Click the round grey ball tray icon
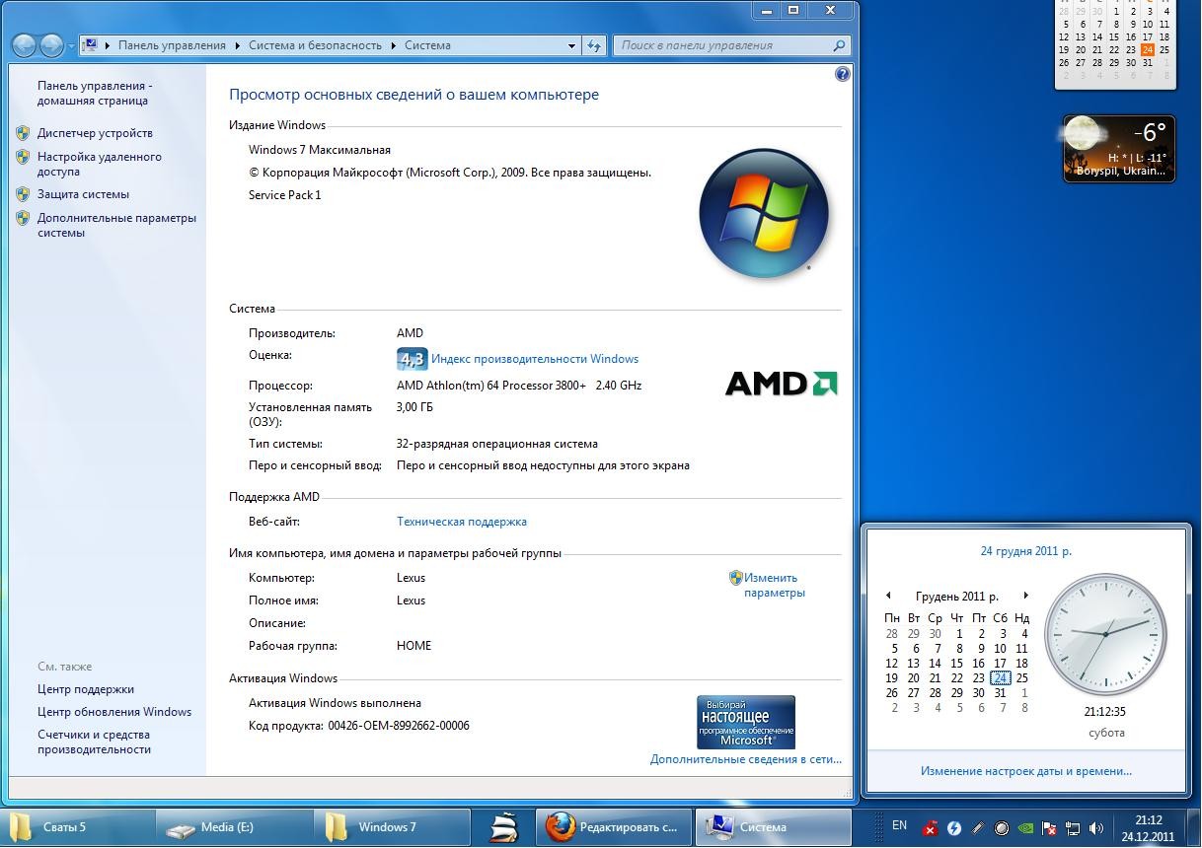 click(x=1001, y=828)
